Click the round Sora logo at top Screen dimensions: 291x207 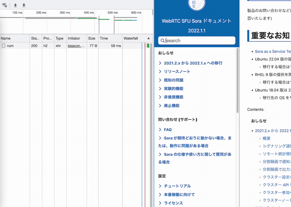tap(196, 4)
